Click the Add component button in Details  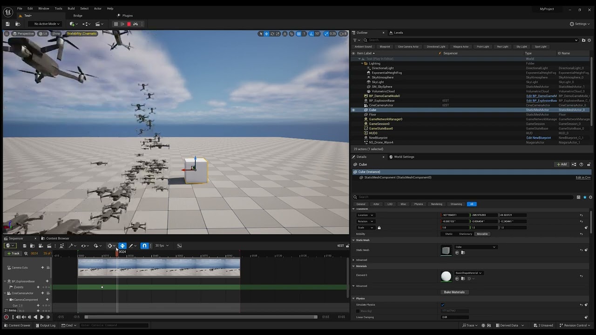pyautogui.click(x=562, y=164)
